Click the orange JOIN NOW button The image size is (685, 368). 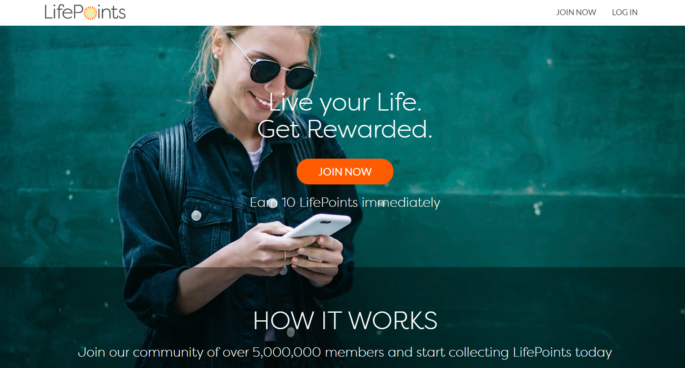point(345,171)
